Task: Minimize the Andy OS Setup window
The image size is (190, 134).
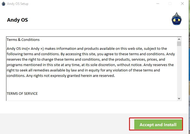Action: [x=157, y=4]
